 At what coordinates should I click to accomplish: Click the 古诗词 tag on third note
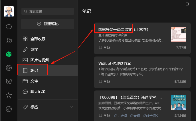pos(120,116)
